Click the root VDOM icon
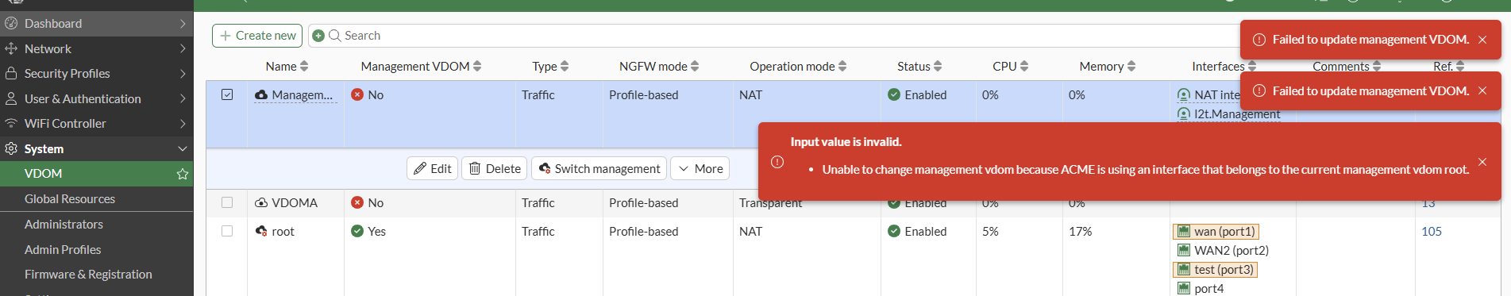The image size is (1511, 296). click(261, 231)
